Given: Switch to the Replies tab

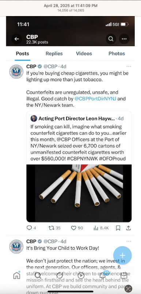Looking at the screenshot, I should 54,54.
